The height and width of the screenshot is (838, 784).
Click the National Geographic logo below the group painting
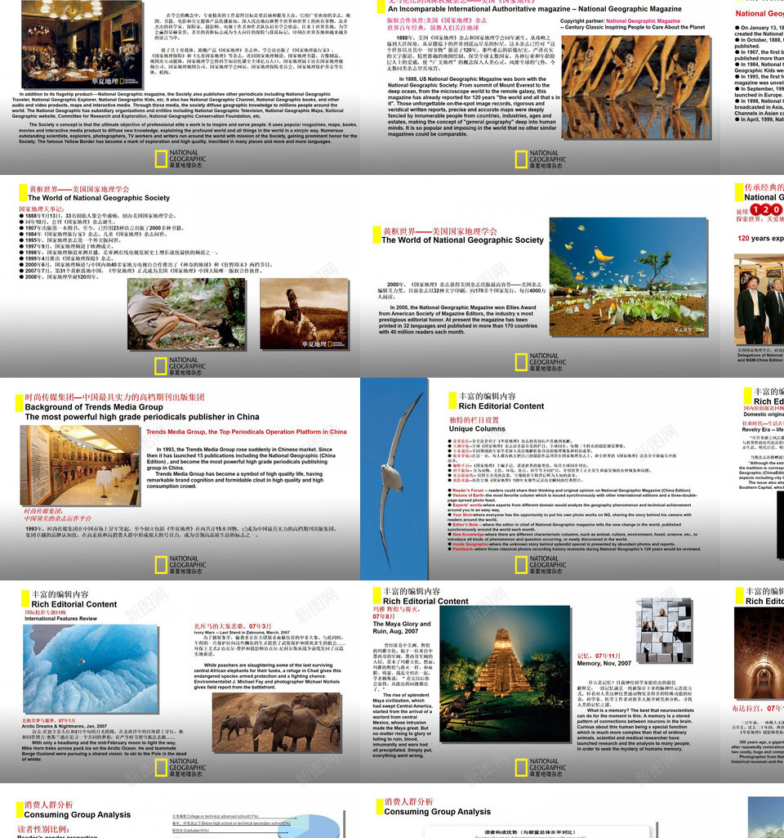tap(180, 159)
